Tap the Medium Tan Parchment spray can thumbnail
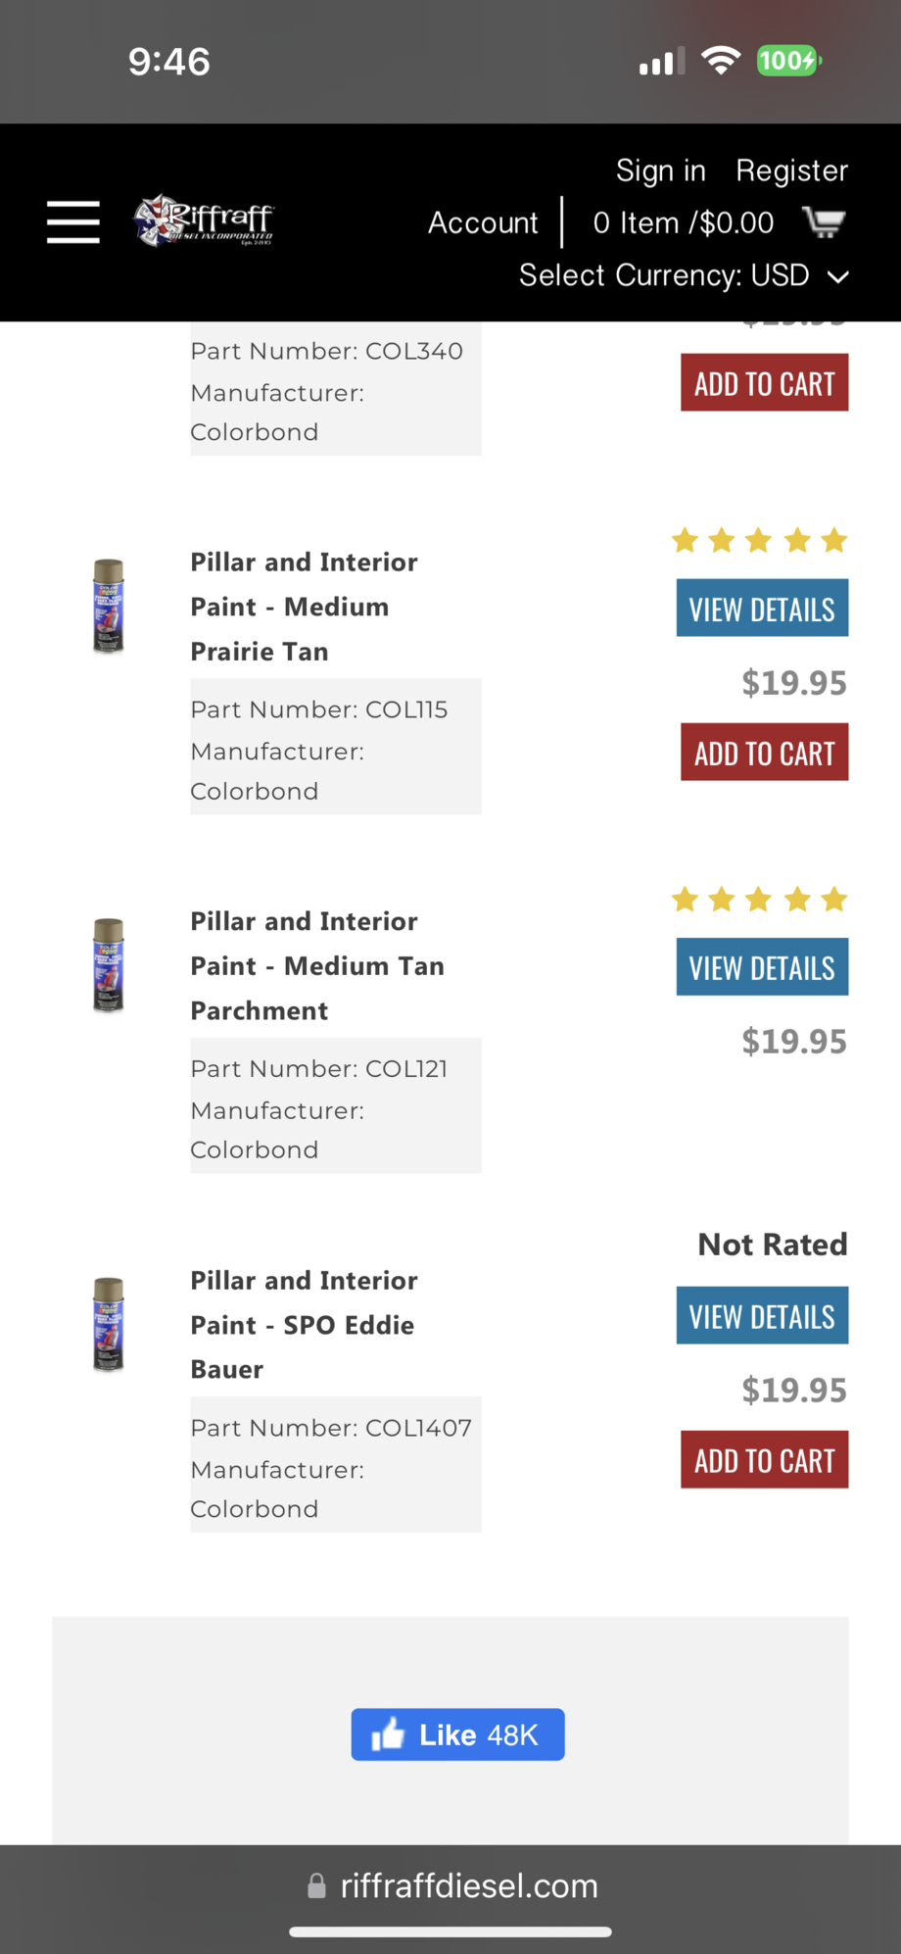 click(x=109, y=965)
